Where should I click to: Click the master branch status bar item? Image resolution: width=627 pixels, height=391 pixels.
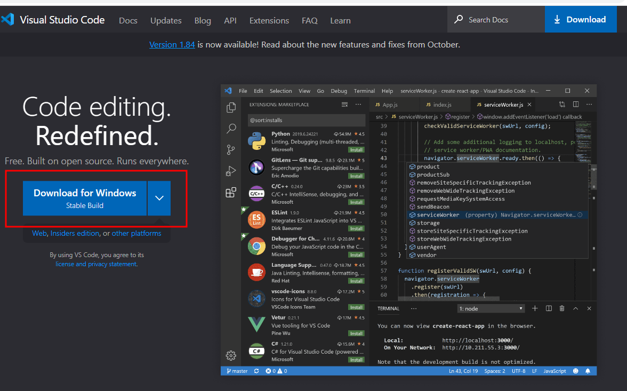237,371
